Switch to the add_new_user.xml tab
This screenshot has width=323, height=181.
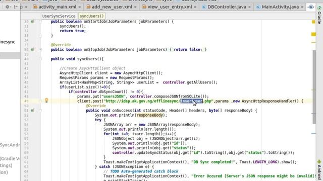[x=112, y=7]
